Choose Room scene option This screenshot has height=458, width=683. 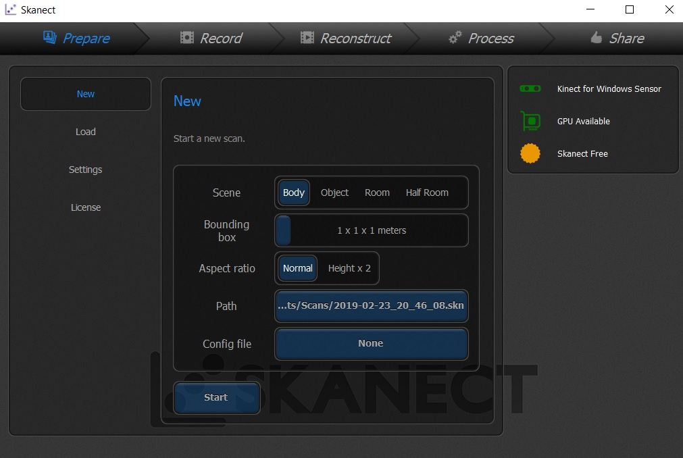[377, 193]
